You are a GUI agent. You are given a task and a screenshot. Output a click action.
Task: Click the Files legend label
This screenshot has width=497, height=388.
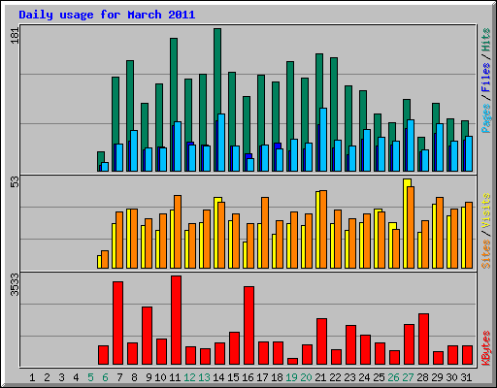[485, 78]
